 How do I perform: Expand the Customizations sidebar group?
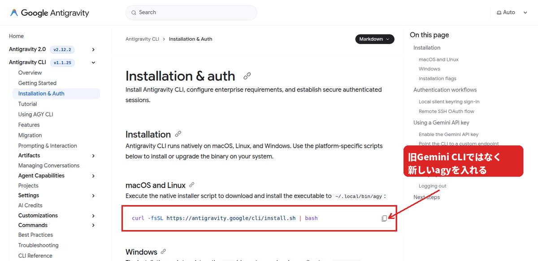(x=93, y=216)
